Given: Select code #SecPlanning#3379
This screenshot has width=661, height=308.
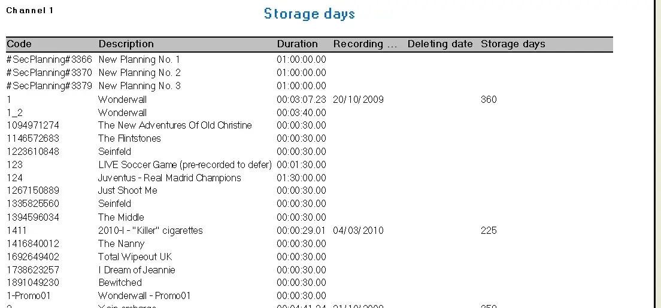Looking at the screenshot, I should [x=49, y=86].
